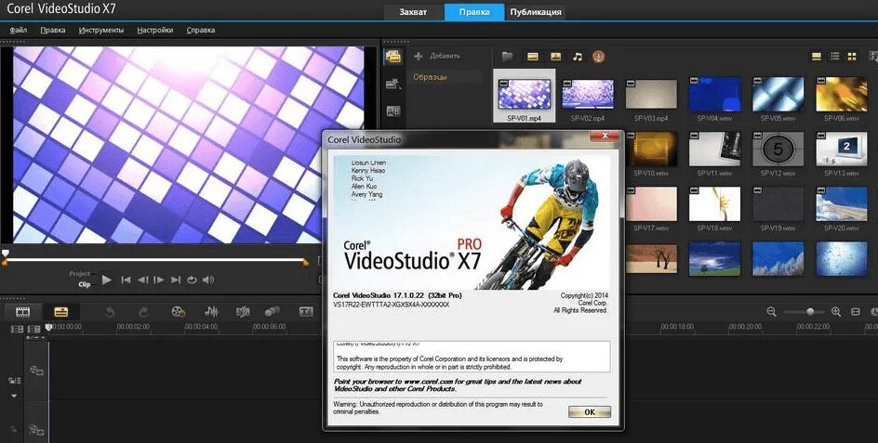Image resolution: width=878 pixels, height=443 pixels.
Task: Toggle the show photos filter
Action: point(555,56)
